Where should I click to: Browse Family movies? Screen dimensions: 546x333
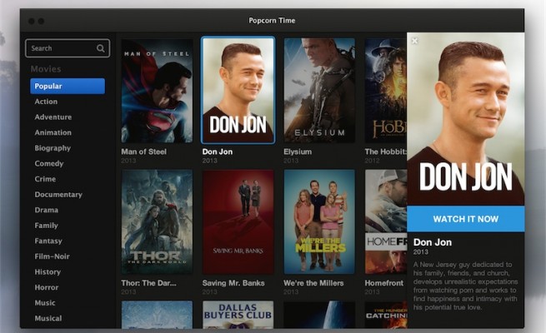pos(47,226)
